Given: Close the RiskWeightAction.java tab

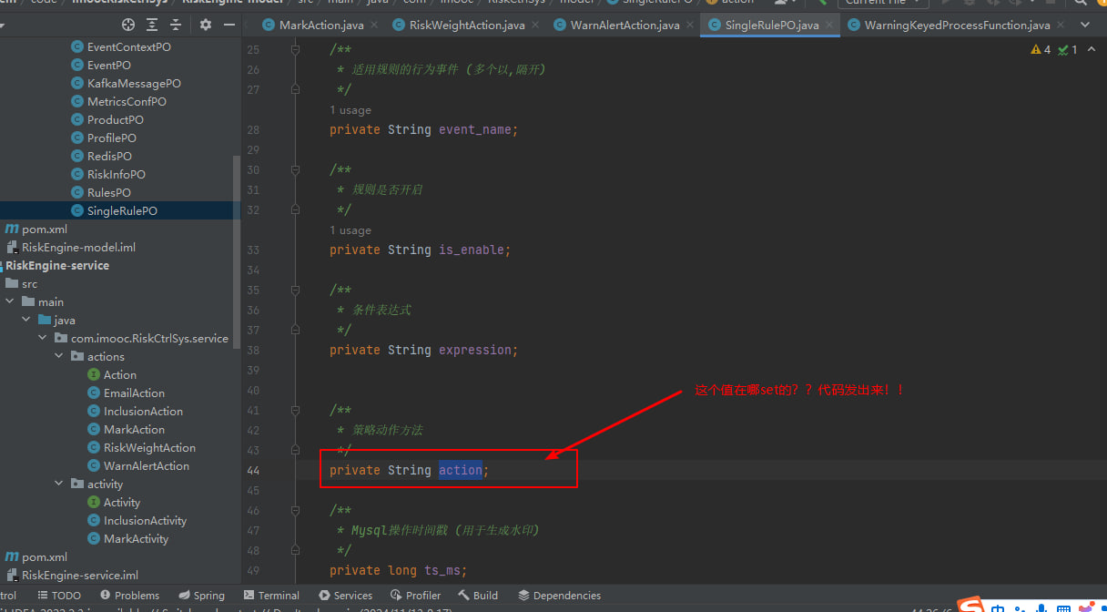Looking at the screenshot, I should [x=535, y=25].
